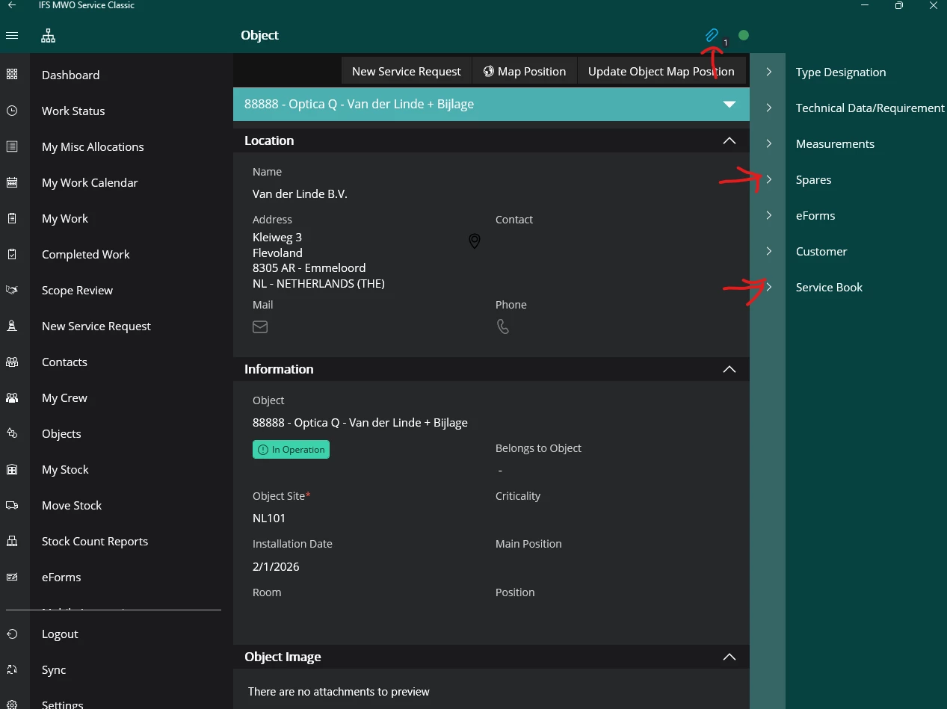Open the hamburger navigation menu
The width and height of the screenshot is (947, 709).
[12, 36]
